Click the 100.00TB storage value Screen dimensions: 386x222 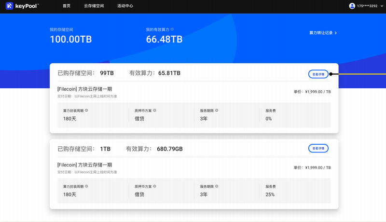[71, 40]
